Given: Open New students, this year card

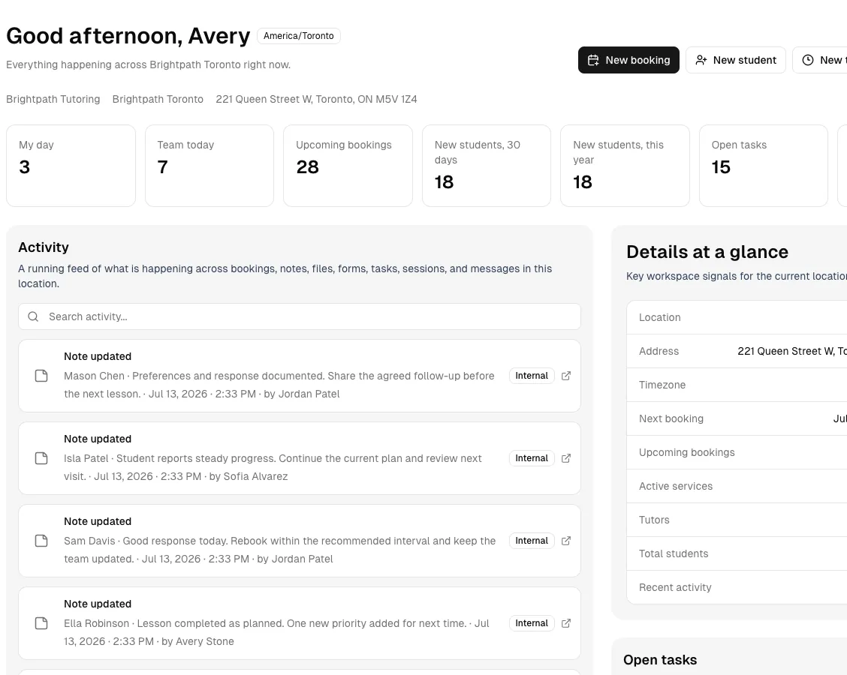Looking at the screenshot, I should tap(625, 166).
